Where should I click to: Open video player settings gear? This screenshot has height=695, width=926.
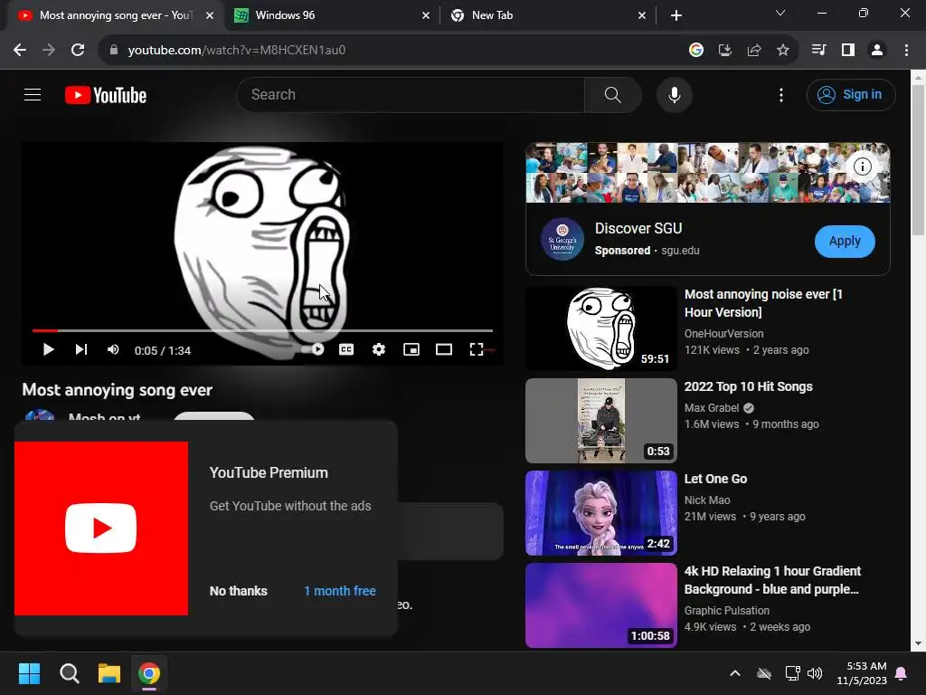click(x=379, y=350)
